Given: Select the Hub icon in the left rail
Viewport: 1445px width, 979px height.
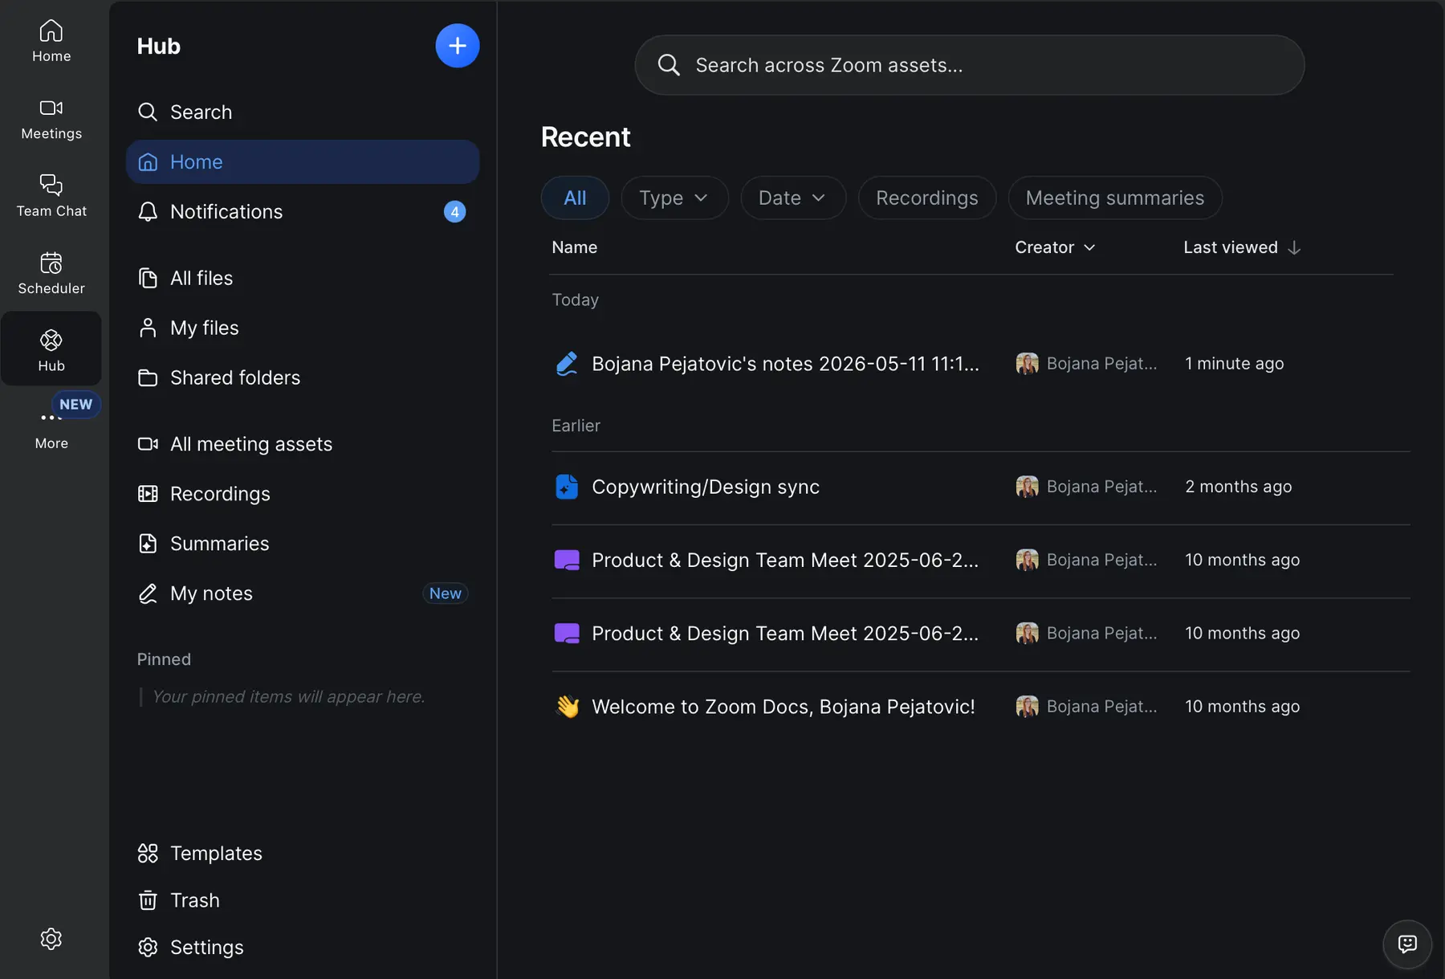Looking at the screenshot, I should pyautogui.click(x=51, y=350).
